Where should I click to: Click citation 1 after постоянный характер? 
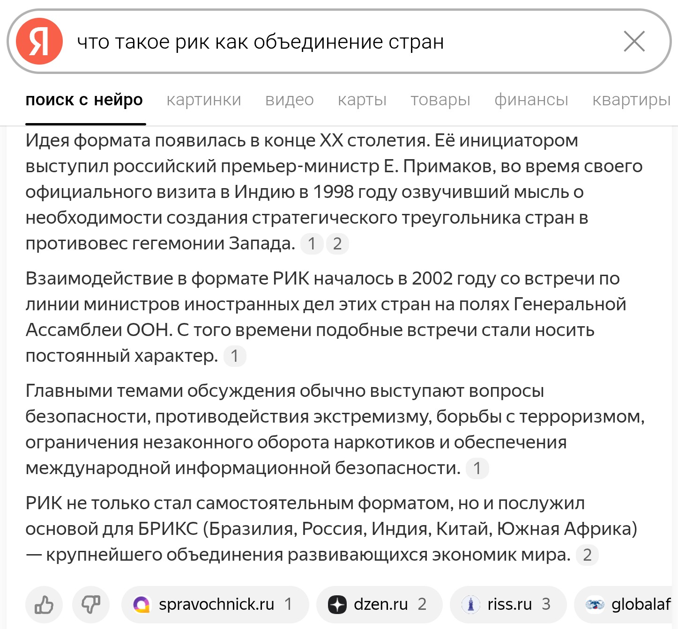[x=235, y=356]
